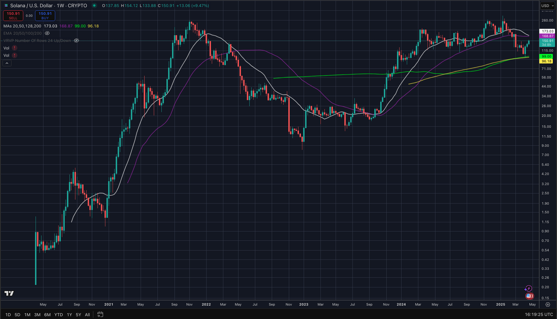Click the white 173.03 price label
The image size is (557, 319).
tap(547, 31)
